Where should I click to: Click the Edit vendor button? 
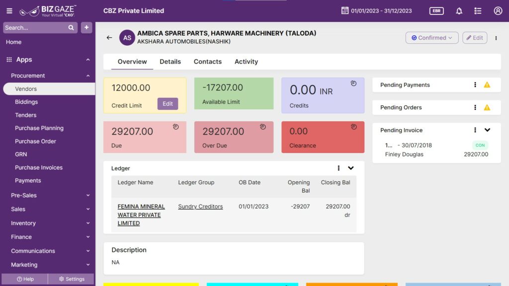[x=475, y=38]
